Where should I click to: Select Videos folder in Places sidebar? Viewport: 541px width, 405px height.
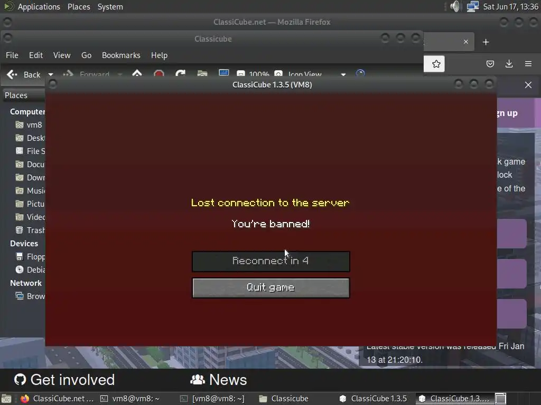point(30,217)
